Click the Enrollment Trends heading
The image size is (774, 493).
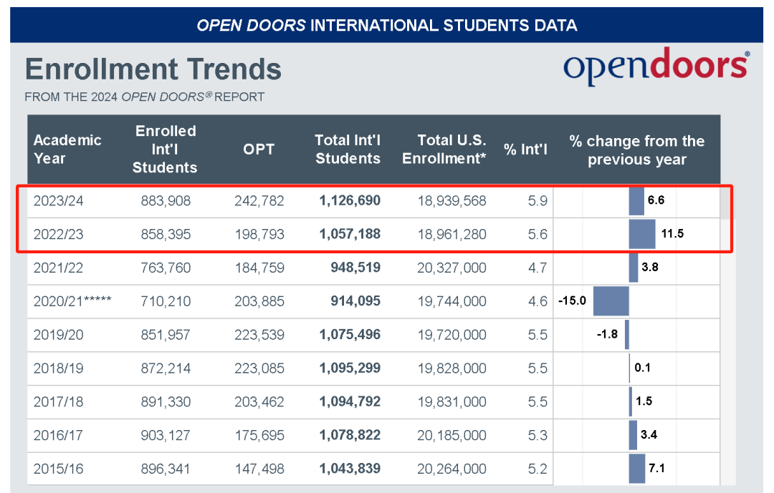click(x=153, y=69)
